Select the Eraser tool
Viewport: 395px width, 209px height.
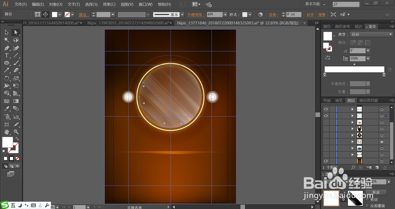tap(16, 70)
